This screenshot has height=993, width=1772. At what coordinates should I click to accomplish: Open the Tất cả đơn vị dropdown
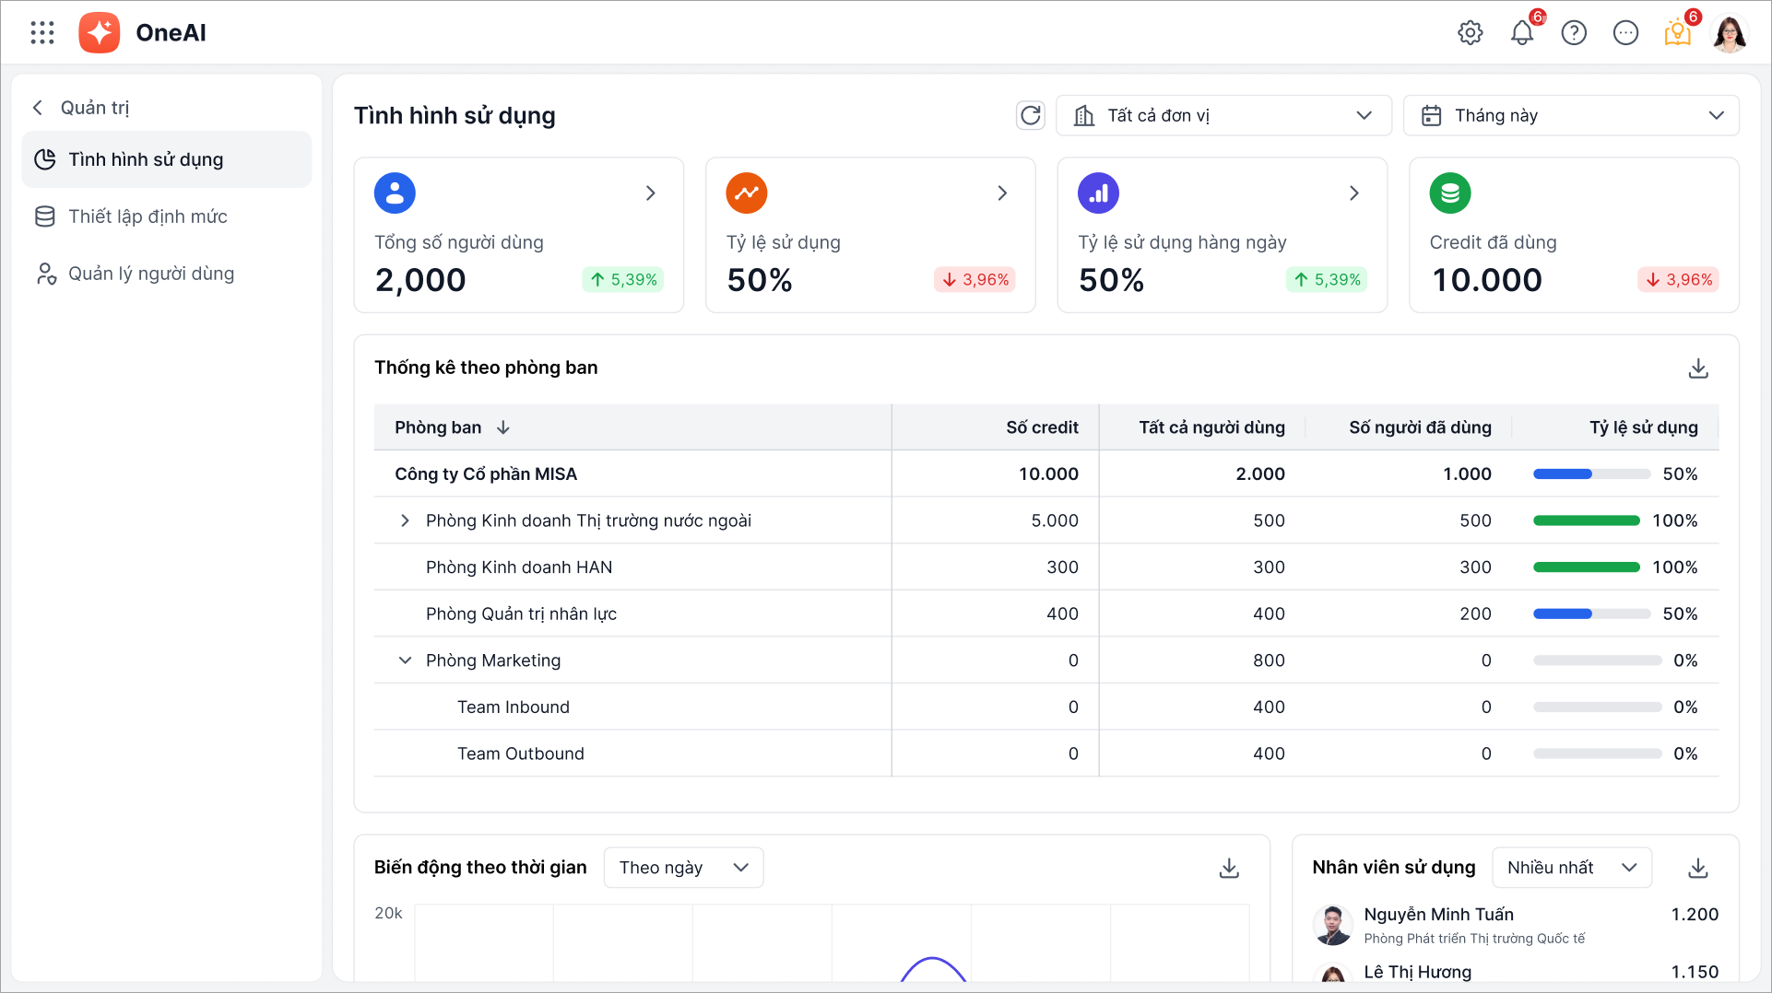pyautogui.click(x=1223, y=115)
